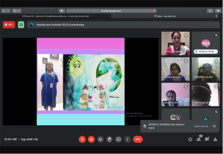Select RASHIKA ALAM video tile

point(206,69)
